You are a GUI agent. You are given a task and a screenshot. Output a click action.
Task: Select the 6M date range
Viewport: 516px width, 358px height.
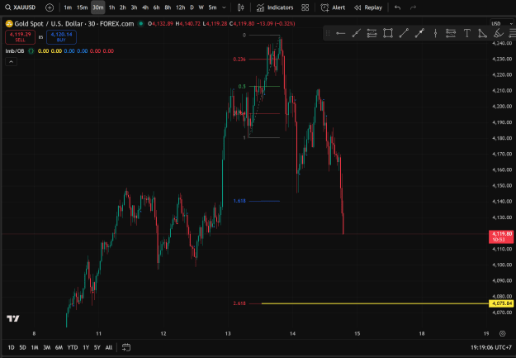click(59, 347)
